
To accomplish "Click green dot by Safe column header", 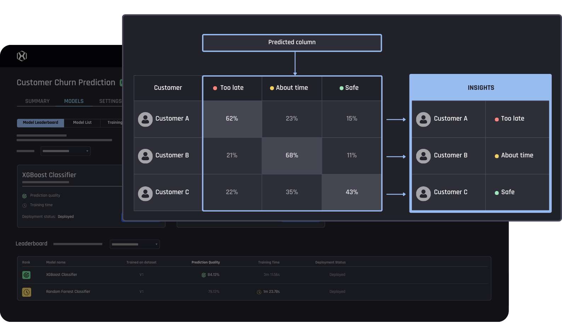I will [x=342, y=88].
